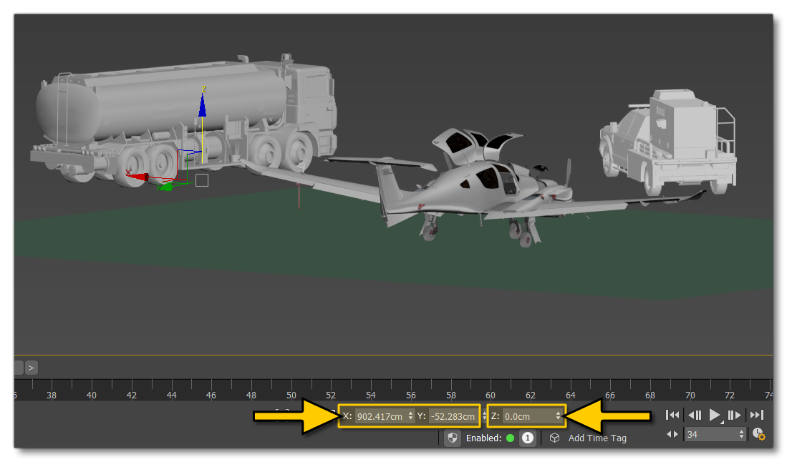The image size is (787, 462).
Task: Advance to the next frame
Action: 735,415
